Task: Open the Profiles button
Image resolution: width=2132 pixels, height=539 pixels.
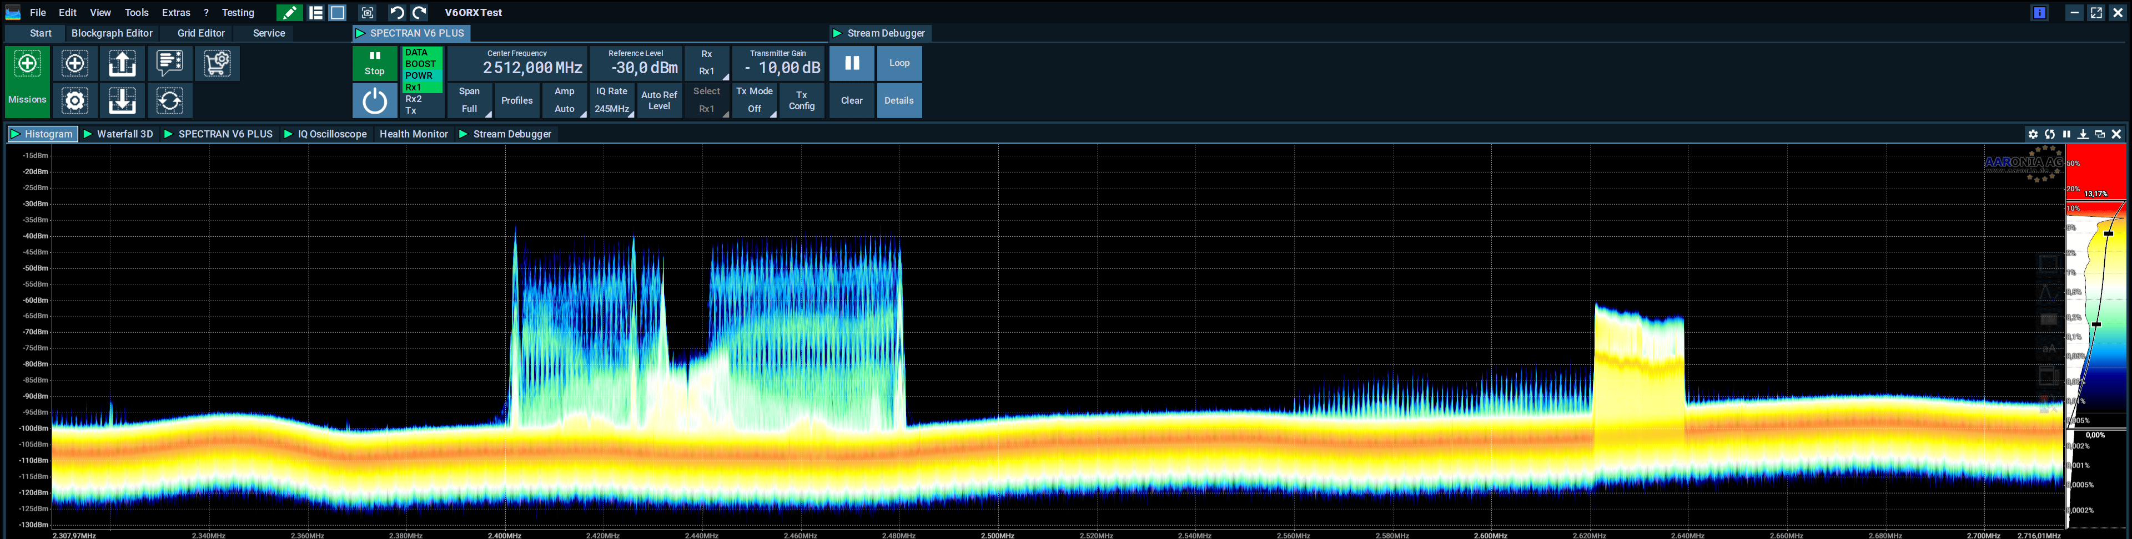Action: [x=517, y=101]
